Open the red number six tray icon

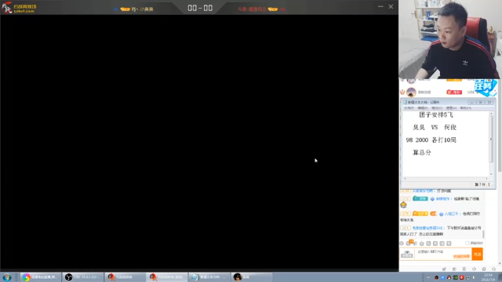(462, 277)
